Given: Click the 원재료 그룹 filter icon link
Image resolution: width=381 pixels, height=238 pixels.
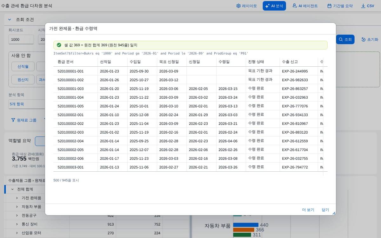Looking at the screenshot, I should point(24,120).
